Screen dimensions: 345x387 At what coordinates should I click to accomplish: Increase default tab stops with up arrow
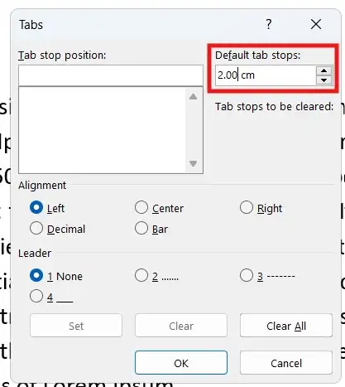pos(324,70)
